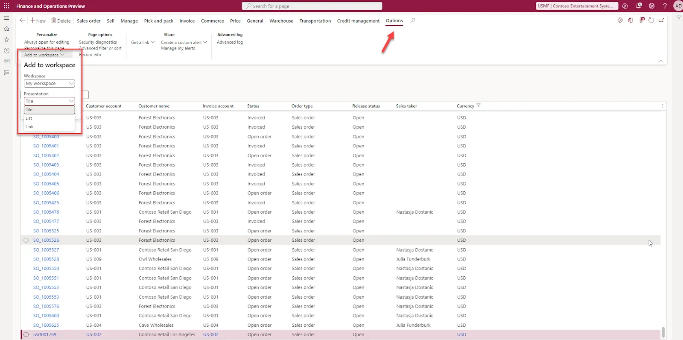Click Advanced filter or sort

tap(100, 48)
